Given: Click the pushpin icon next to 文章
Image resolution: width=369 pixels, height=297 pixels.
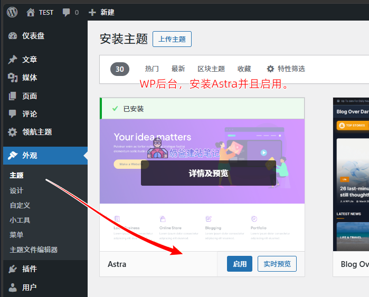Looking at the screenshot, I should (13, 59).
